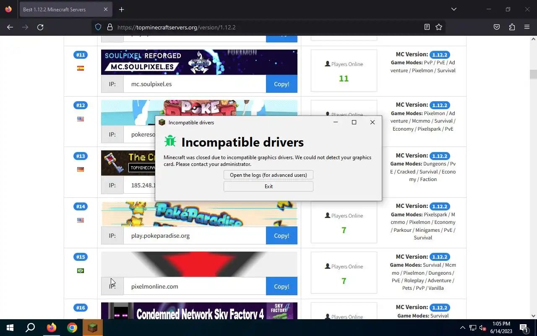Click the 1.12.2 version badge for #14

[440, 206]
